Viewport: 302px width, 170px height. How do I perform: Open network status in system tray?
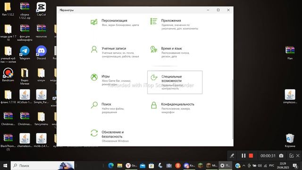265,166
